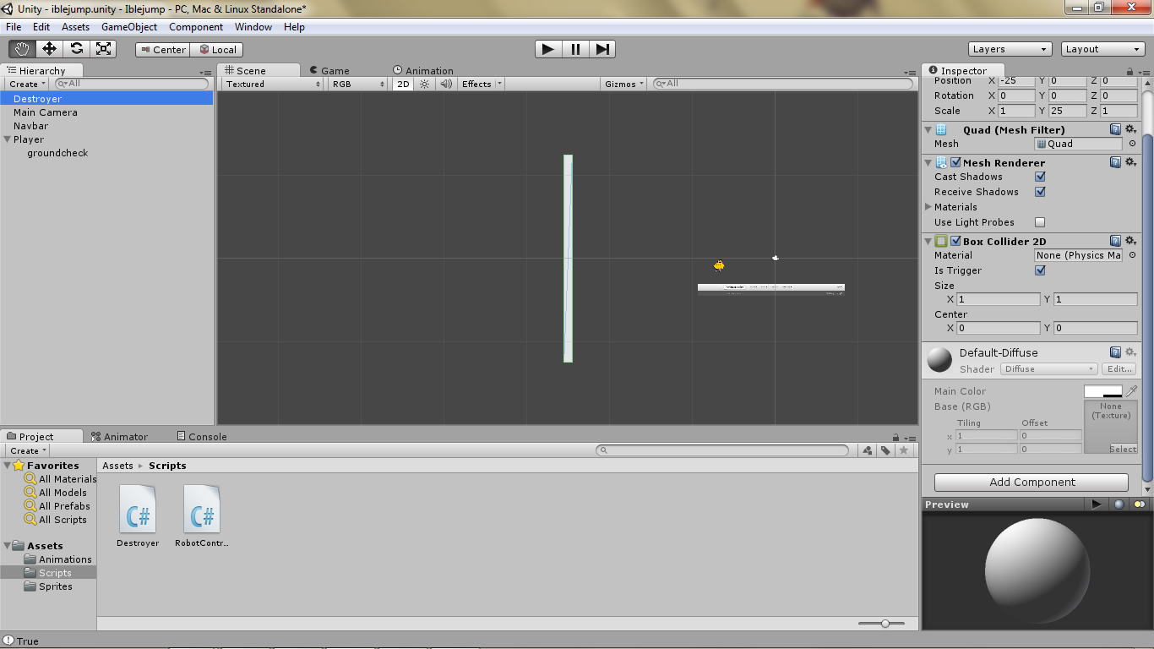Click the Hierarchy search field
Screen dimensions: 1154x649
click(x=132, y=84)
